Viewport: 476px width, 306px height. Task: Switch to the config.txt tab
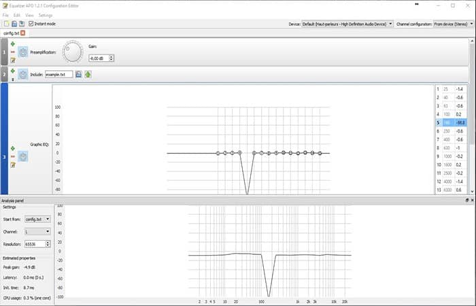tap(12, 33)
